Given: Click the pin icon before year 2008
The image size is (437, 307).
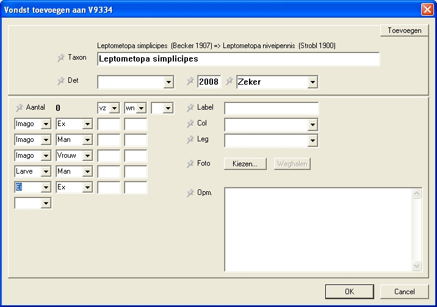Looking at the screenshot, I should pos(190,82).
